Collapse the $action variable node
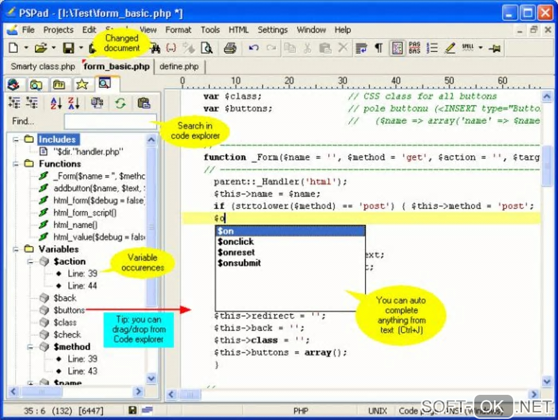The image size is (558, 420). coord(31,261)
